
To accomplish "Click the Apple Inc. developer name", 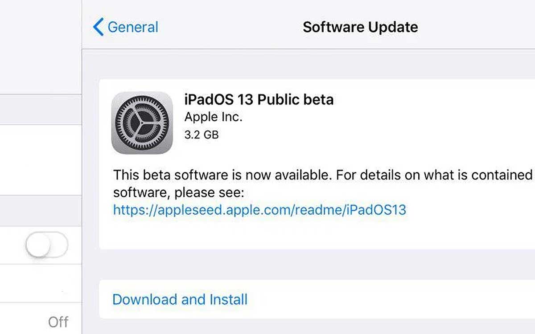I will [213, 117].
